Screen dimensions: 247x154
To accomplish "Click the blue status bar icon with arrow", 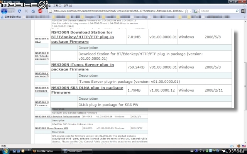I will [x=232, y=146].
